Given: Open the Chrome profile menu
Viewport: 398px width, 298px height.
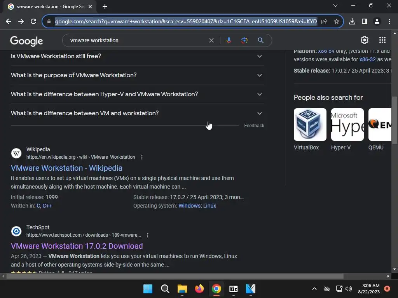Looking at the screenshot, I should [377, 22].
